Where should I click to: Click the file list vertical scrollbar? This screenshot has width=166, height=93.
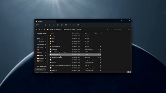point(131,42)
